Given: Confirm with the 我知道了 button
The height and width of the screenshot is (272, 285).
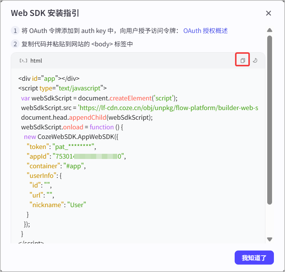Looking at the screenshot, I should coord(254,258).
